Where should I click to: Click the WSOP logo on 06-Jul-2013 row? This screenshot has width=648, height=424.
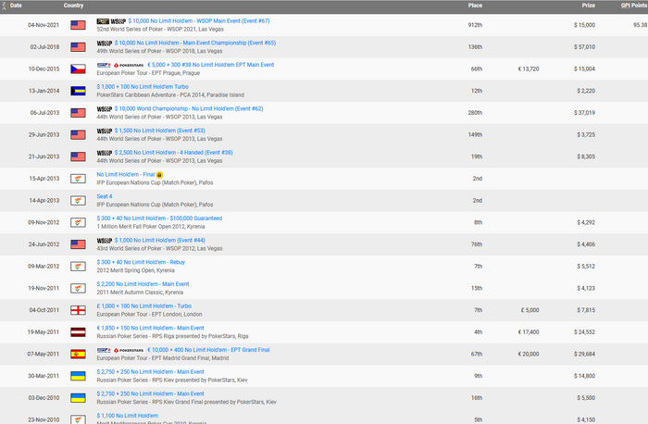105,108
